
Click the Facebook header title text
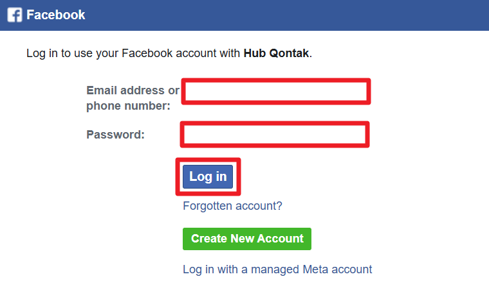pos(56,15)
